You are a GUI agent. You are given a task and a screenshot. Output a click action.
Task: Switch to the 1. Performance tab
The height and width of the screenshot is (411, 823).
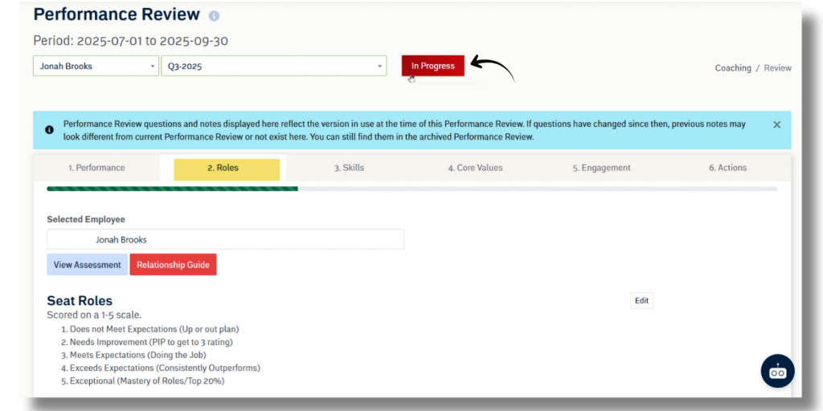point(96,168)
